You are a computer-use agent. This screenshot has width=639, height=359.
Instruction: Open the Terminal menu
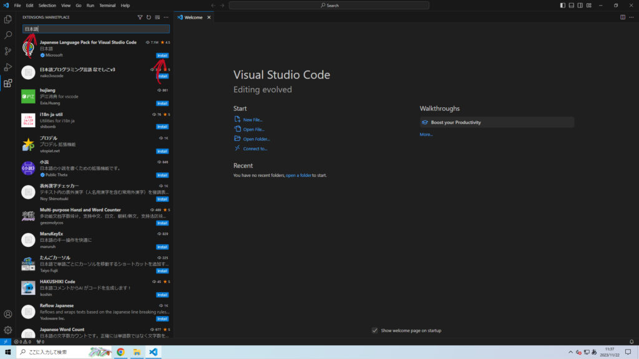(x=107, y=5)
